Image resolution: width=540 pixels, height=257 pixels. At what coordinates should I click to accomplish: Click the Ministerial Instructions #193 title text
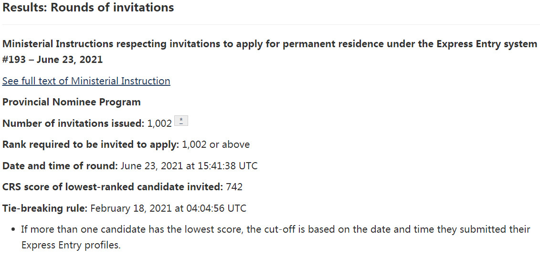pos(191,44)
